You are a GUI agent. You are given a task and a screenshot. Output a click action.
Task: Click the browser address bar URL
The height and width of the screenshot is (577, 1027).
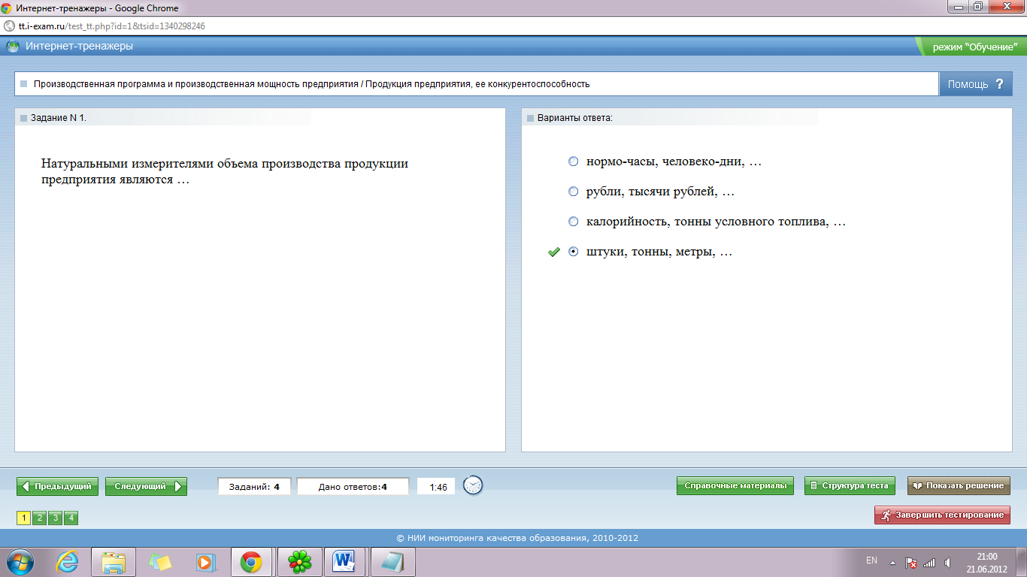(x=112, y=26)
